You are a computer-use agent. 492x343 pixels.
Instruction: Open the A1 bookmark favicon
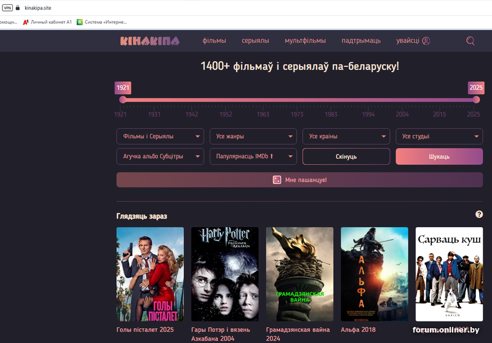(x=26, y=22)
